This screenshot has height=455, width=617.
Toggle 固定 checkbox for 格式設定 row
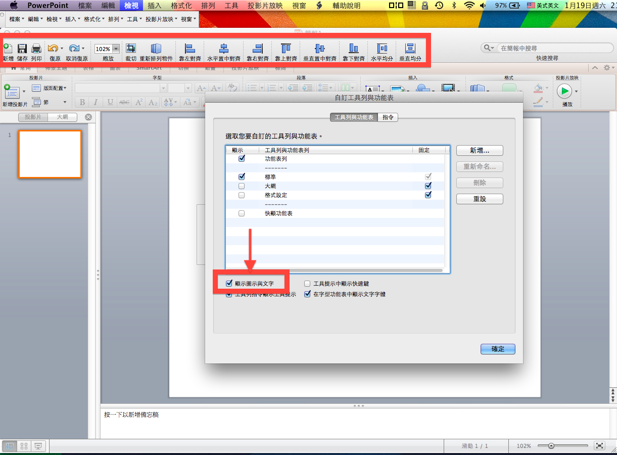[x=429, y=195]
